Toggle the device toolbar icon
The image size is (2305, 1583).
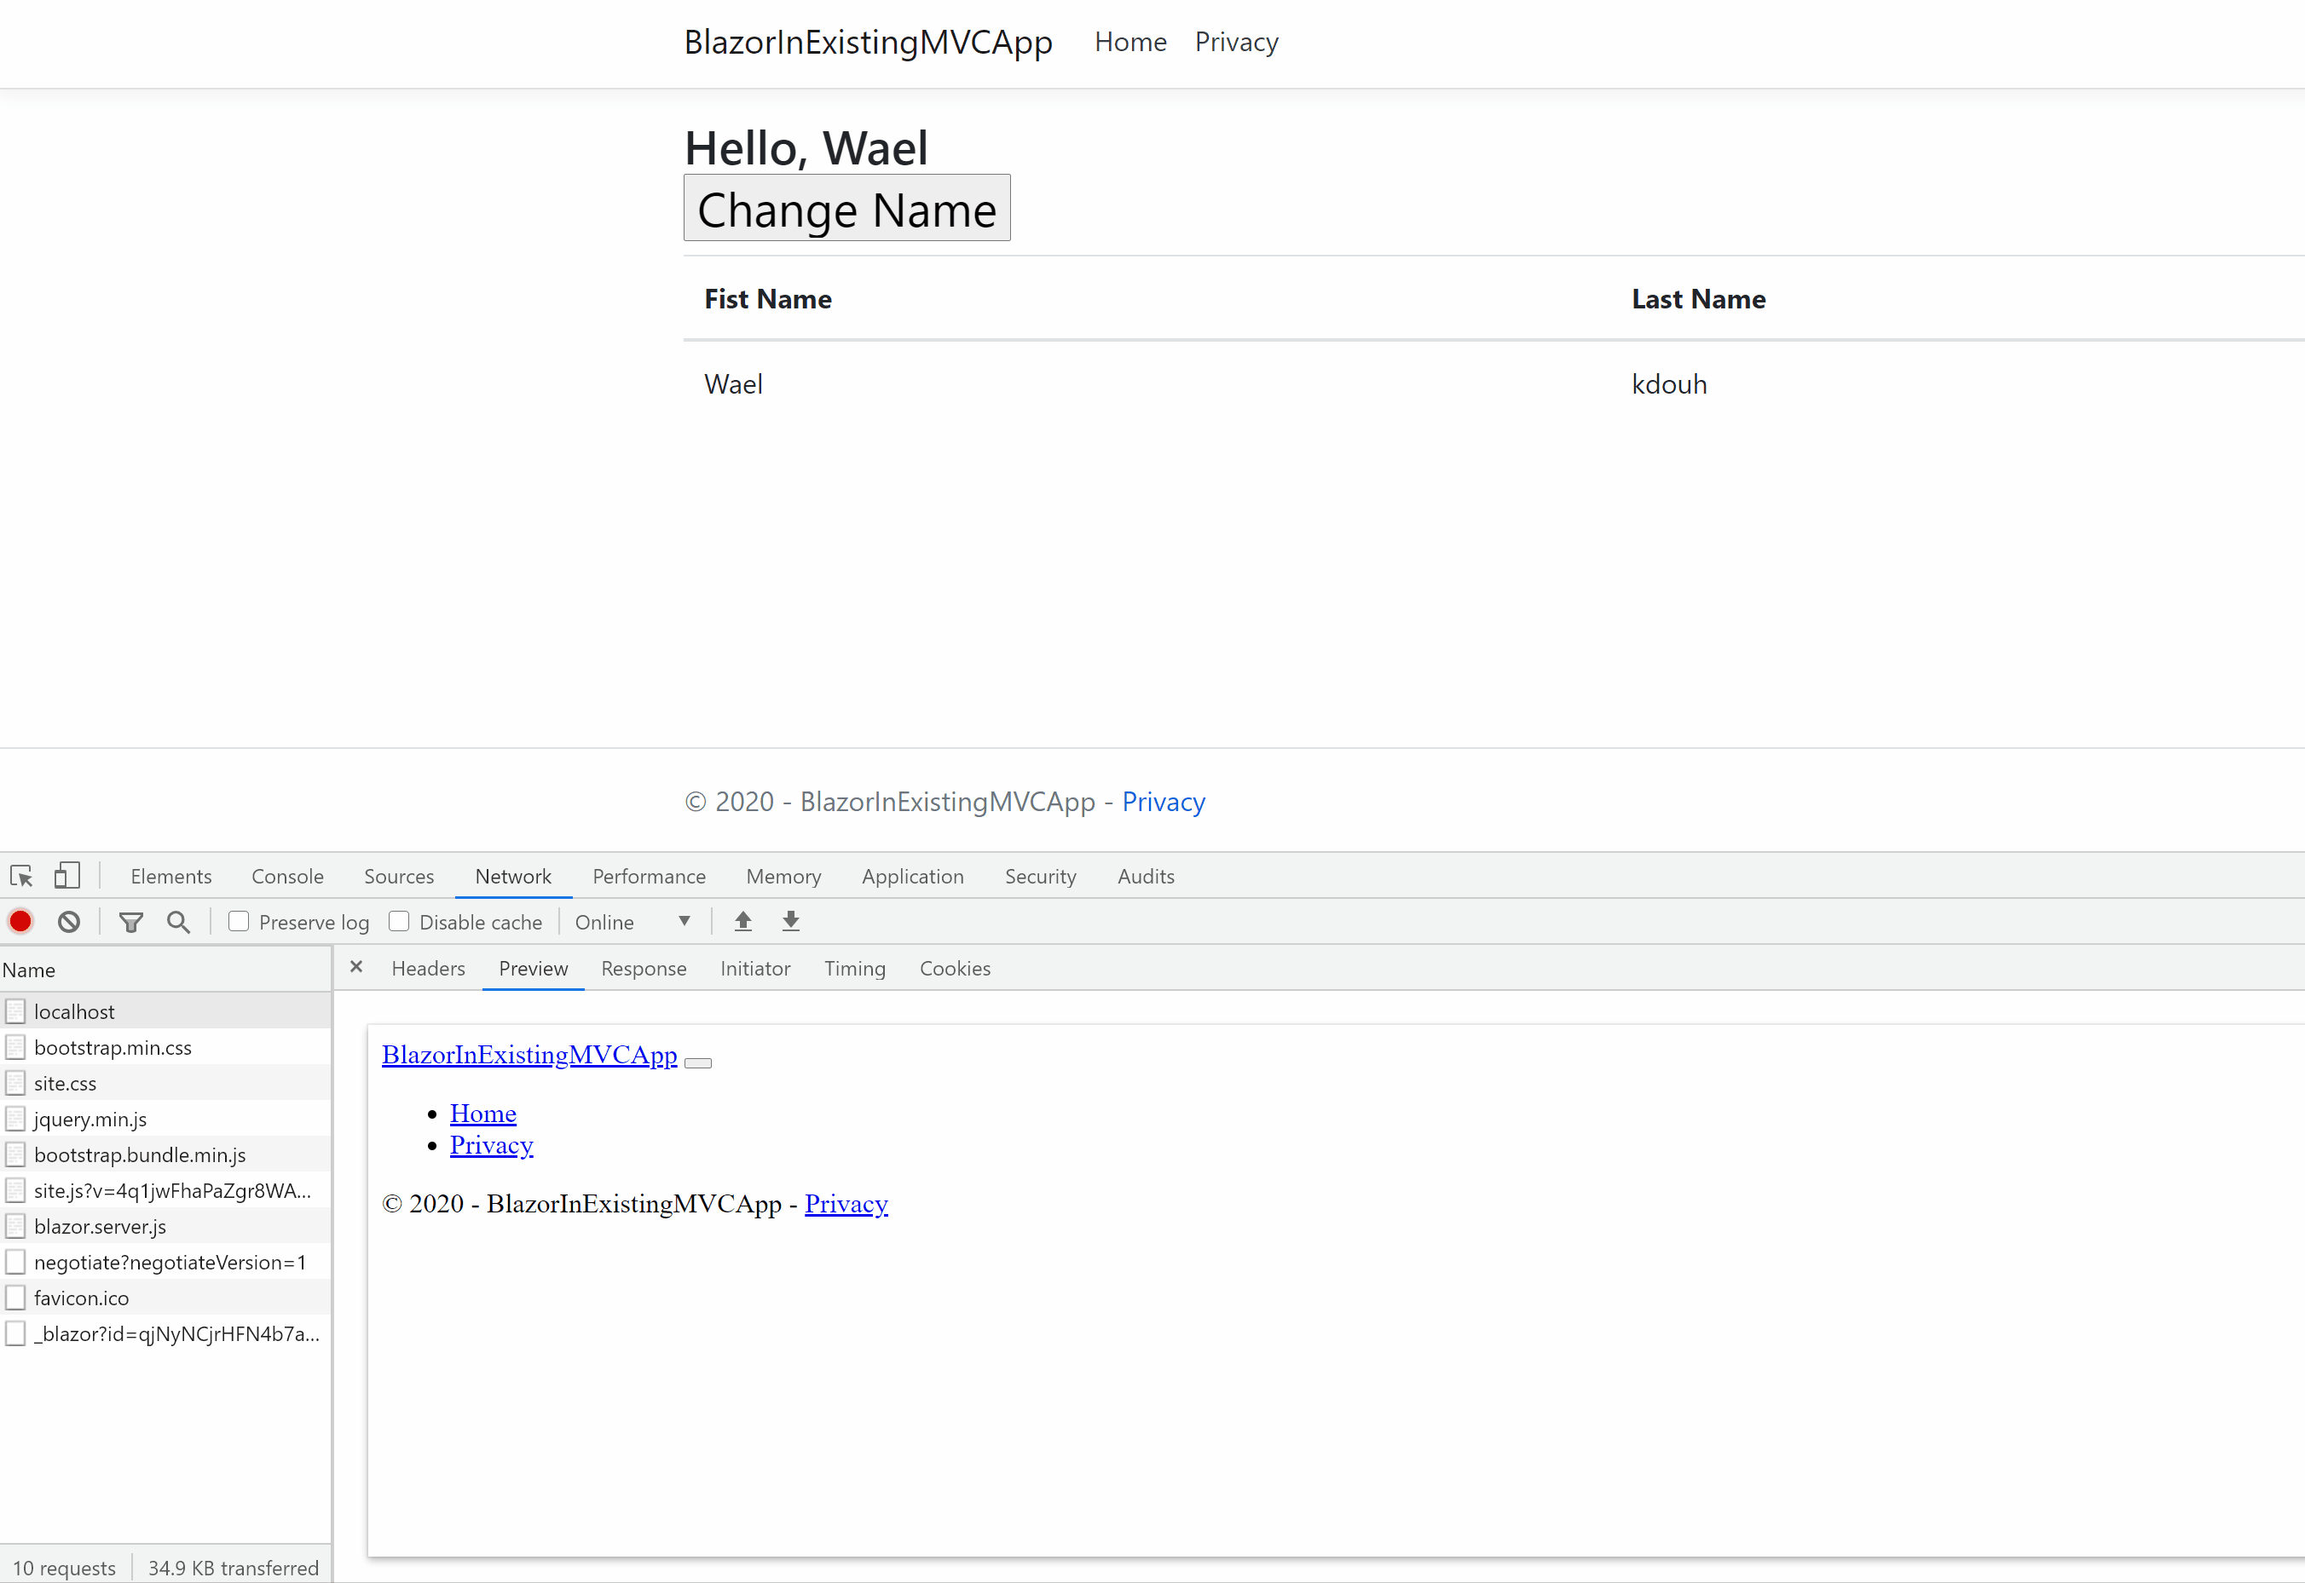[x=66, y=876]
